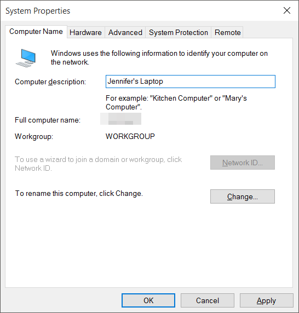Click the "Windows uses the following information" text

[159, 57]
